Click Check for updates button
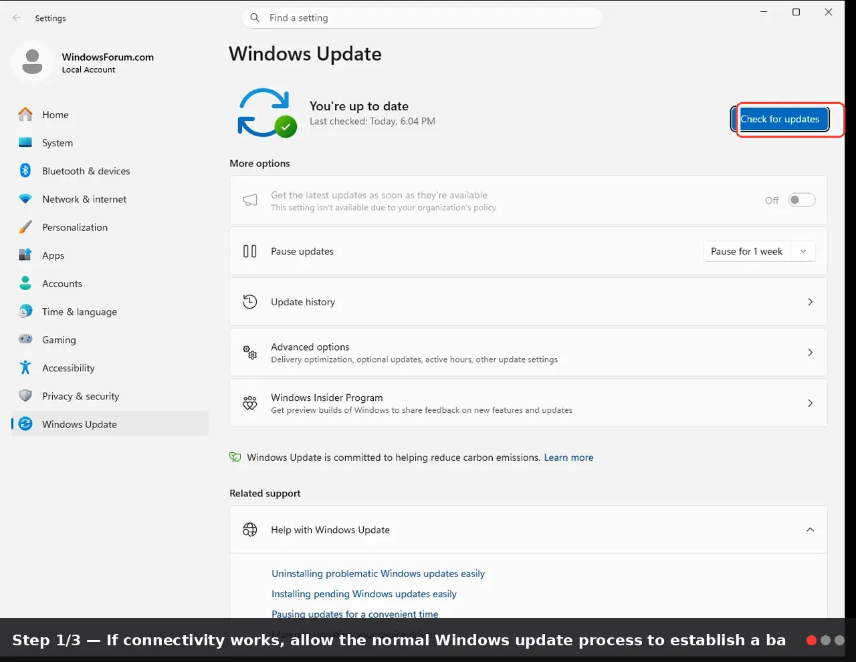The image size is (856, 662). click(x=780, y=120)
